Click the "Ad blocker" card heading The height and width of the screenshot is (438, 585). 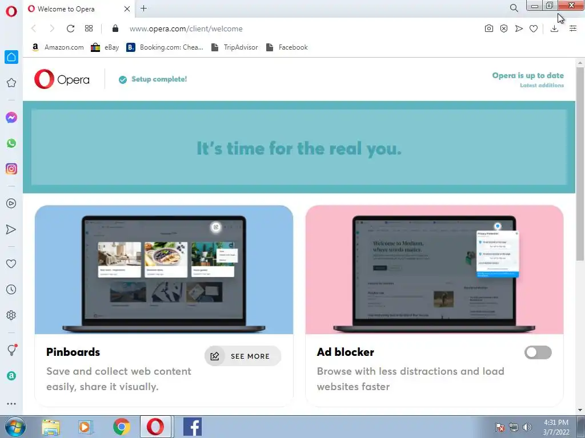pyautogui.click(x=346, y=352)
